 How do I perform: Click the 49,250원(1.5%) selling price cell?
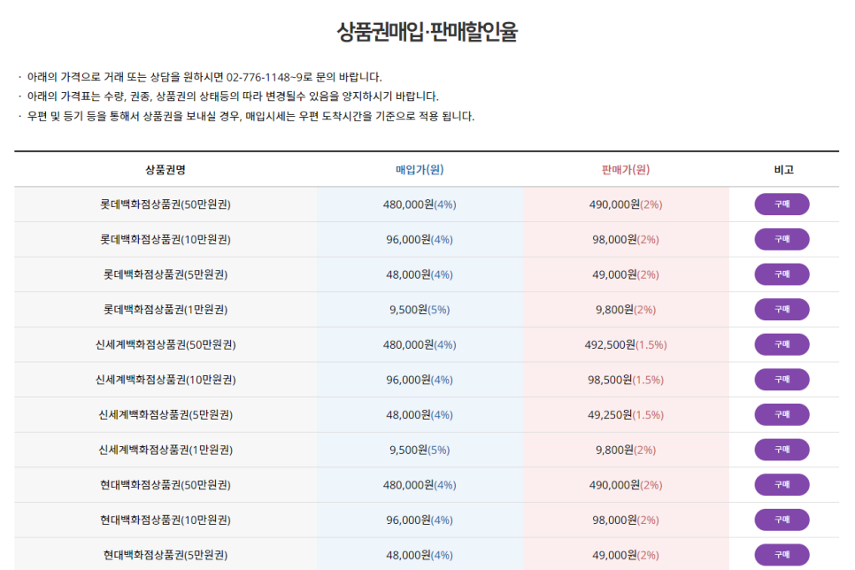[x=626, y=415]
